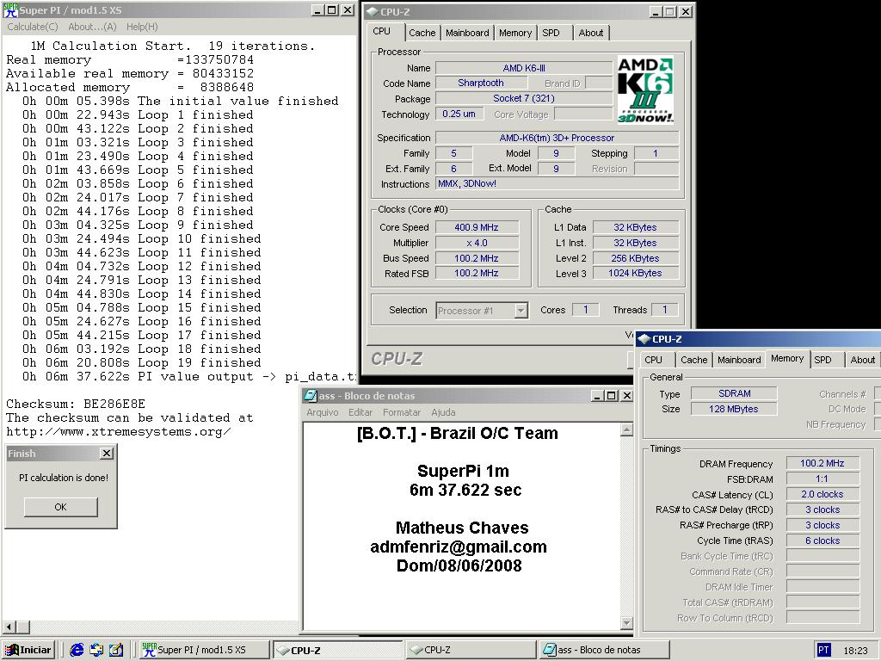The image size is (881, 661).
Task: Open the Calculate(C) menu in Super PI
Action: [x=33, y=27]
